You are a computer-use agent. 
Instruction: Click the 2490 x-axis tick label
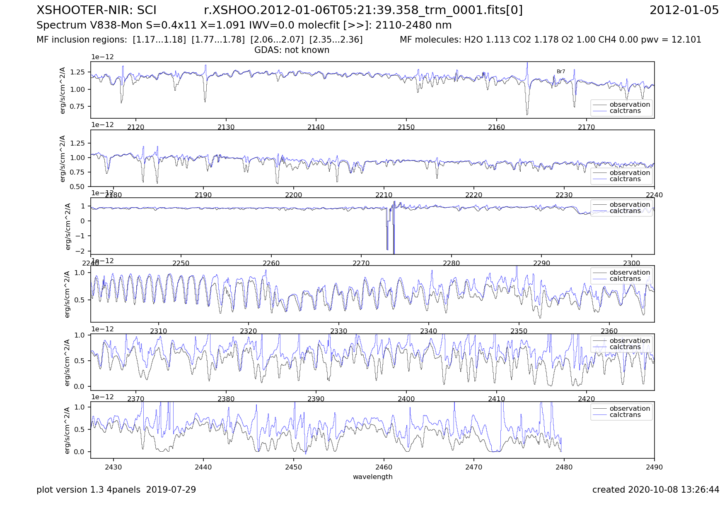(654, 467)
